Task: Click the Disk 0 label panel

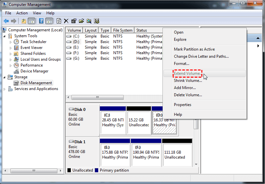Action: pos(82,120)
